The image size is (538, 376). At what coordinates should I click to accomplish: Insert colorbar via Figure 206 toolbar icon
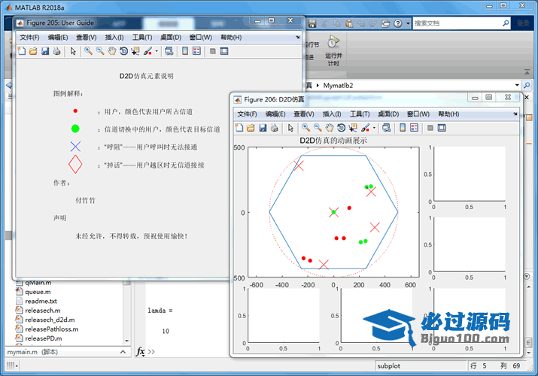pos(403,128)
